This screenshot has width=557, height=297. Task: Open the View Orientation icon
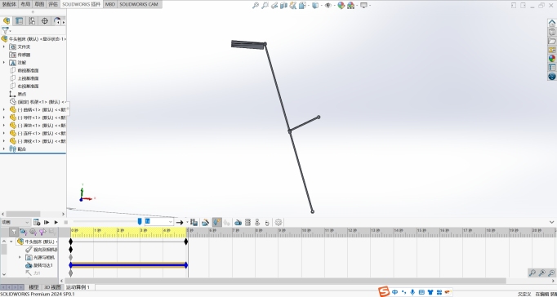pyautogui.click(x=303, y=6)
